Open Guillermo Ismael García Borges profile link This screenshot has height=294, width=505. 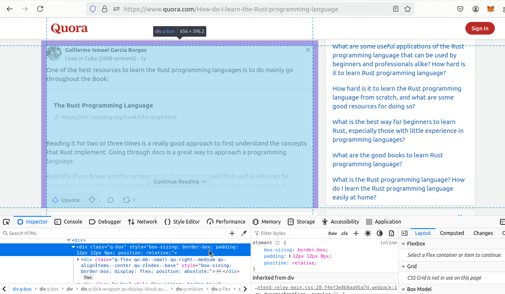[x=105, y=50]
